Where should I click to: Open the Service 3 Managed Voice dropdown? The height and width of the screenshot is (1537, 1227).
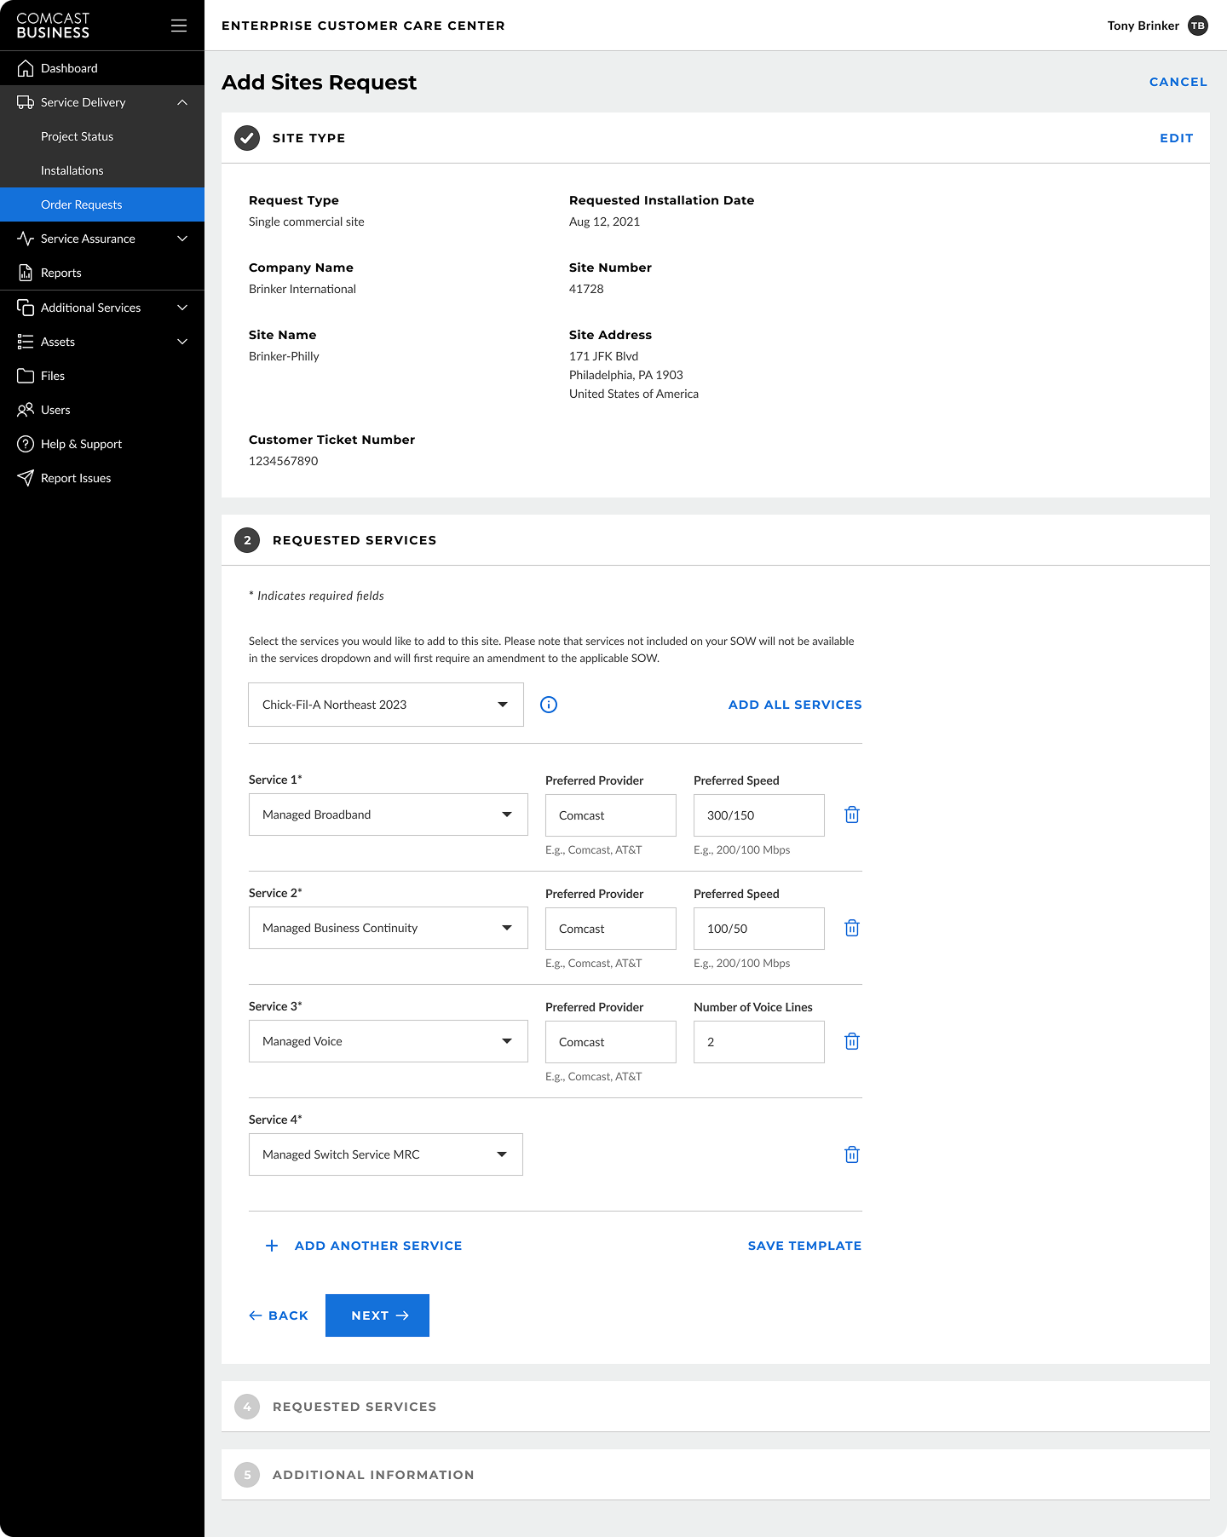coord(389,1041)
